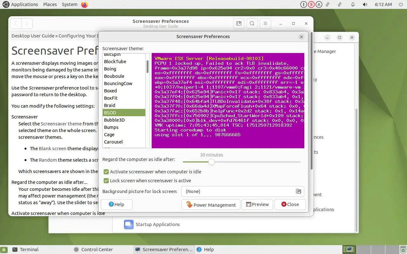The image size is (407, 254).
Task: Click the file browse icon beside (None)
Action: click(298, 191)
